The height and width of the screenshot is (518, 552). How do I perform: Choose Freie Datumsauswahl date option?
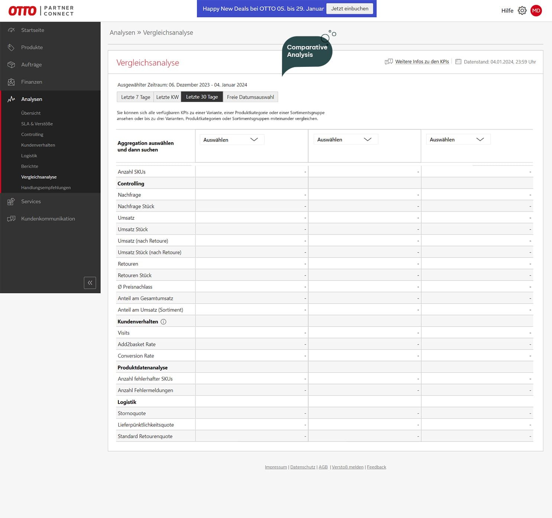[x=250, y=97]
